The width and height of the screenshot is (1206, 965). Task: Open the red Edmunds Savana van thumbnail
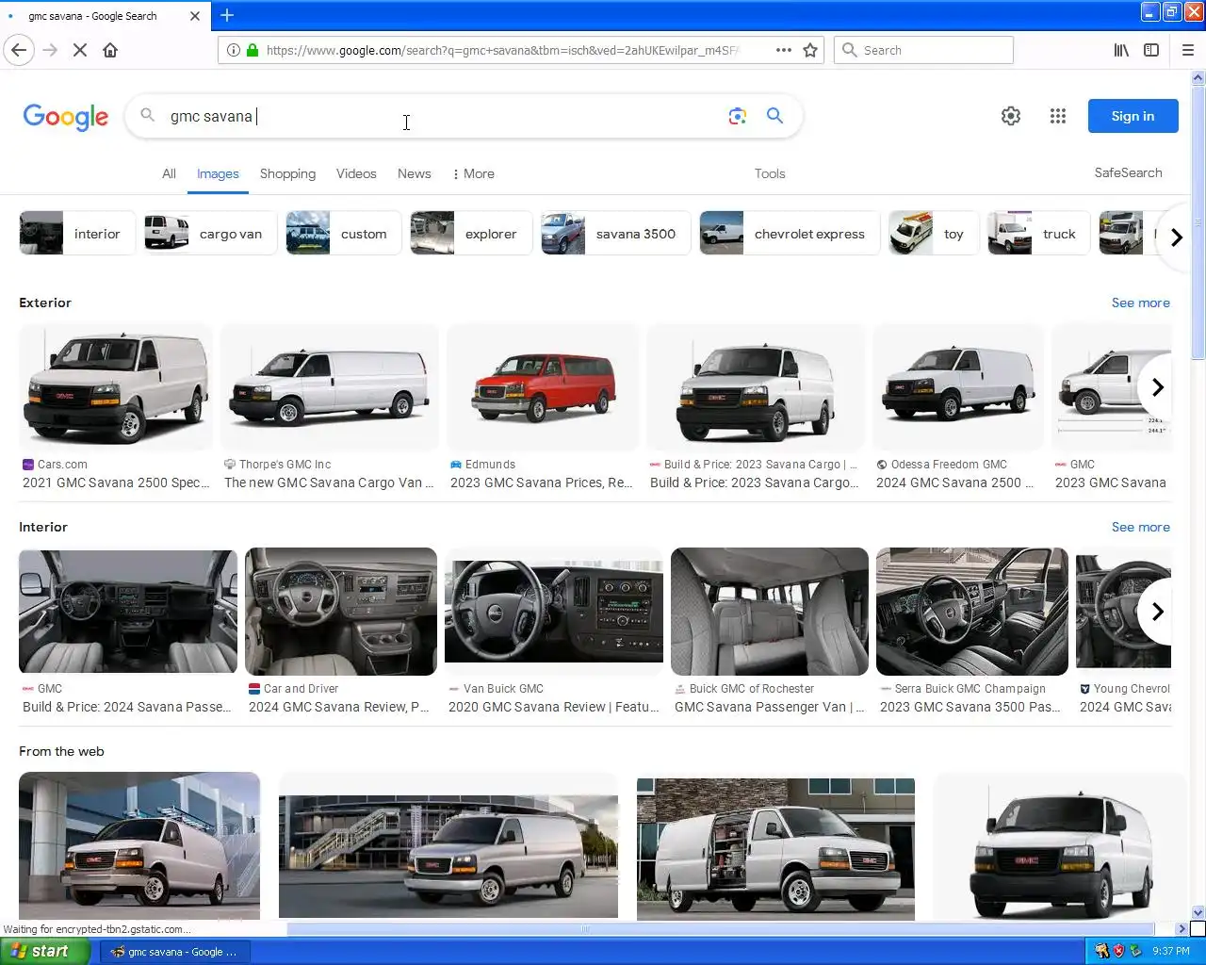click(543, 386)
